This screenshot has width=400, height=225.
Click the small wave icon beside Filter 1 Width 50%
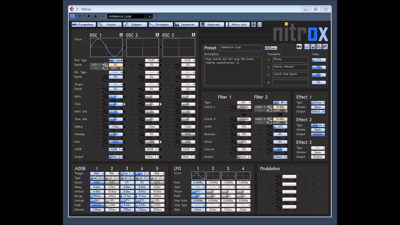coord(249,130)
